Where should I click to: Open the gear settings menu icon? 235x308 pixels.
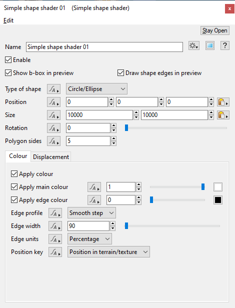194,46
